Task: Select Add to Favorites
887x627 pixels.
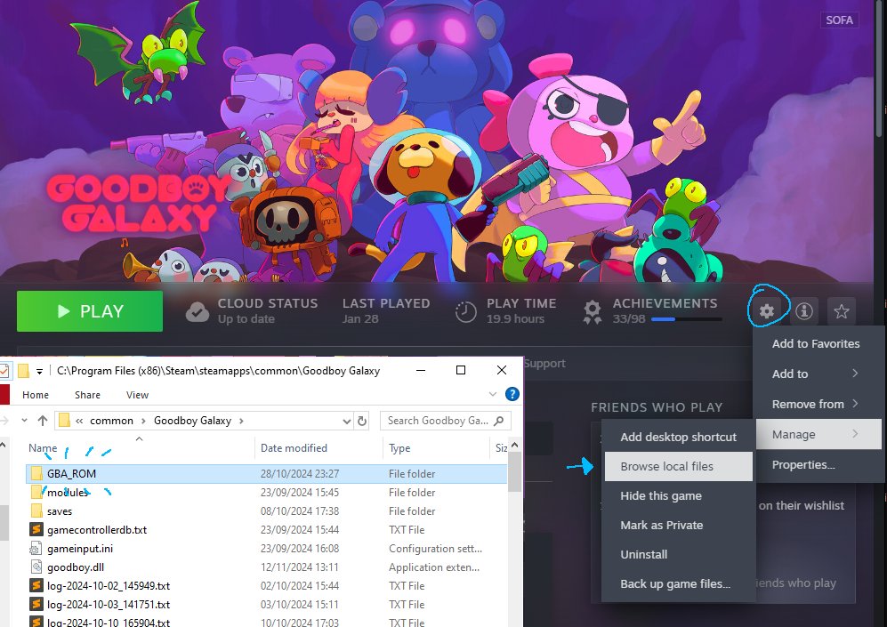Action: 816,344
